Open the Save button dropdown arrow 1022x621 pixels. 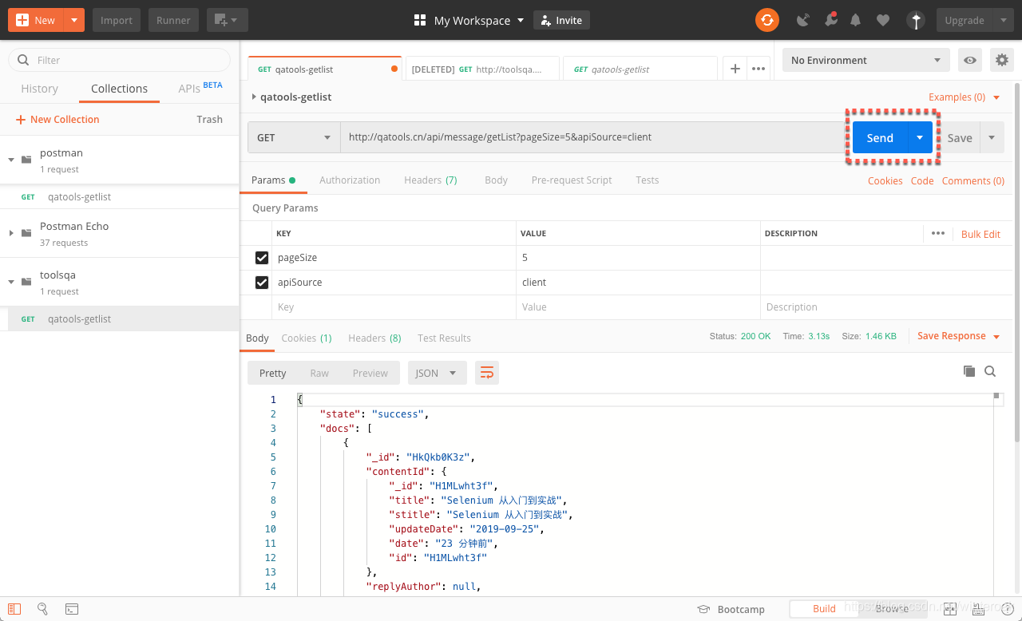coord(992,137)
